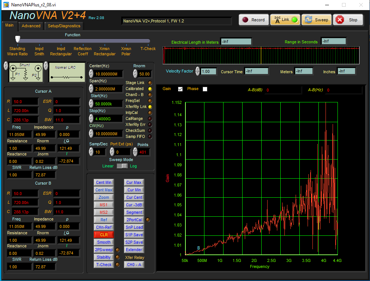Click the Points 401 field

coord(144,152)
